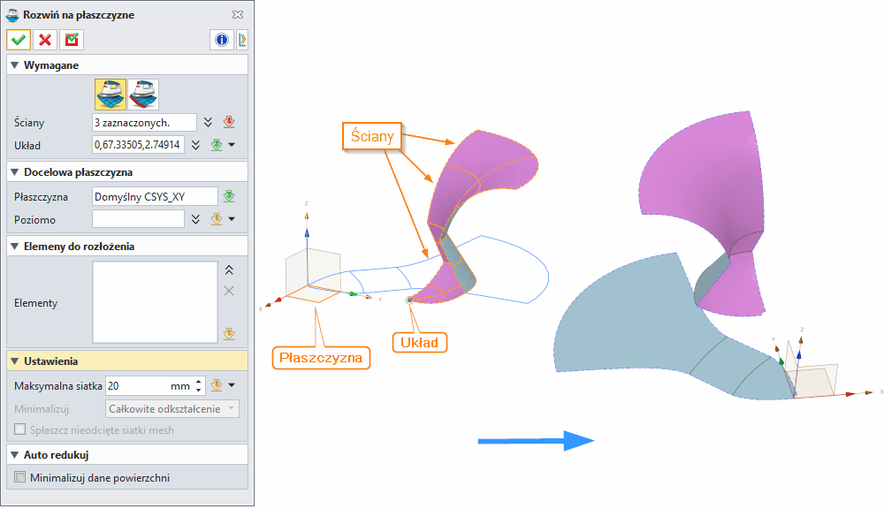Open the Minimalizuj dropdown list
The width and height of the screenshot is (884, 509).
[171, 408]
